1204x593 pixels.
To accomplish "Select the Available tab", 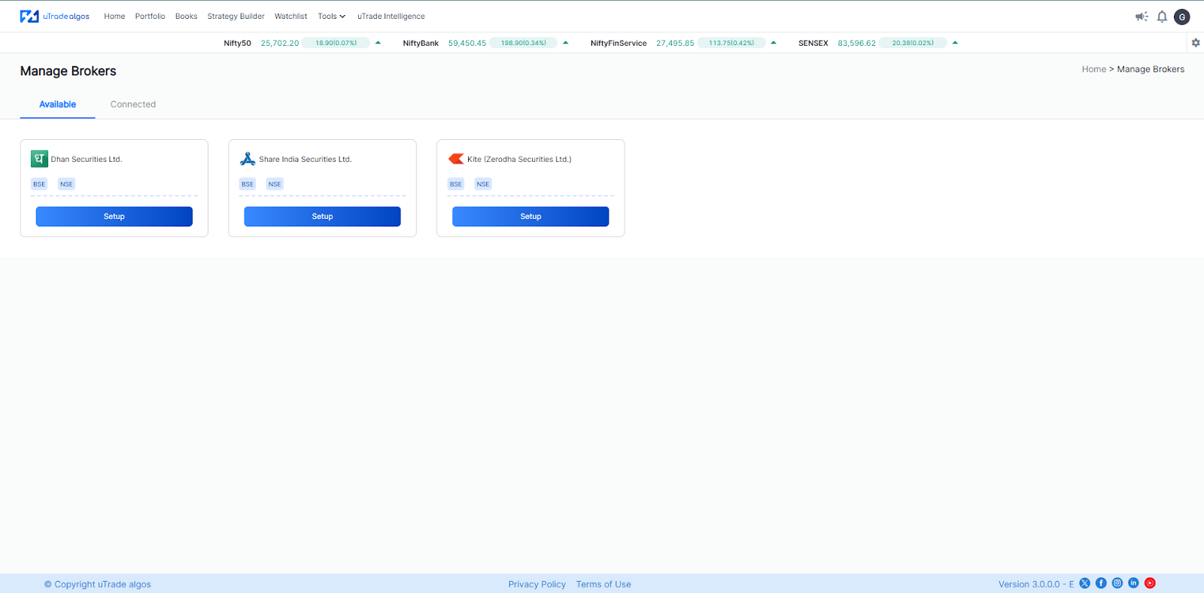I will 57,105.
